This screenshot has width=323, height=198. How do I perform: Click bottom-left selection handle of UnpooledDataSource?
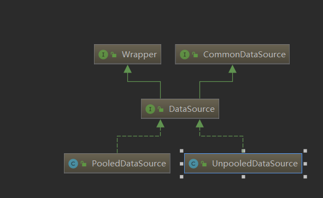[x=181, y=177]
